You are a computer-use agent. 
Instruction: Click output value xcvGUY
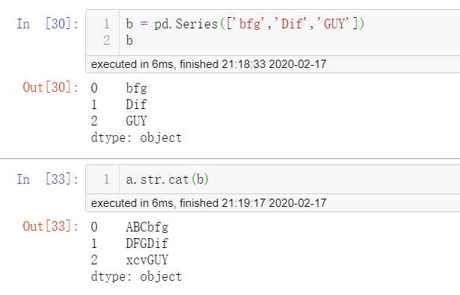[147, 260]
